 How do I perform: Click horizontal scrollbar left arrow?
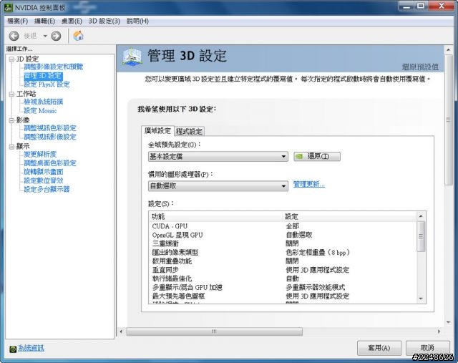(121, 331)
